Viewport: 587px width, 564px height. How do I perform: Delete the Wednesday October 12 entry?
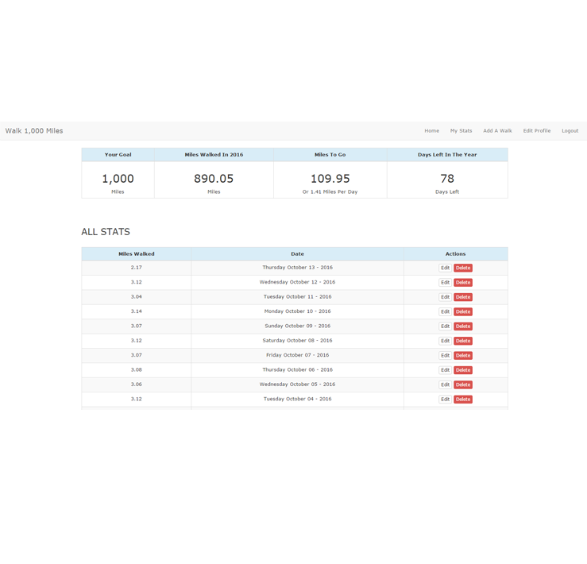pos(463,283)
